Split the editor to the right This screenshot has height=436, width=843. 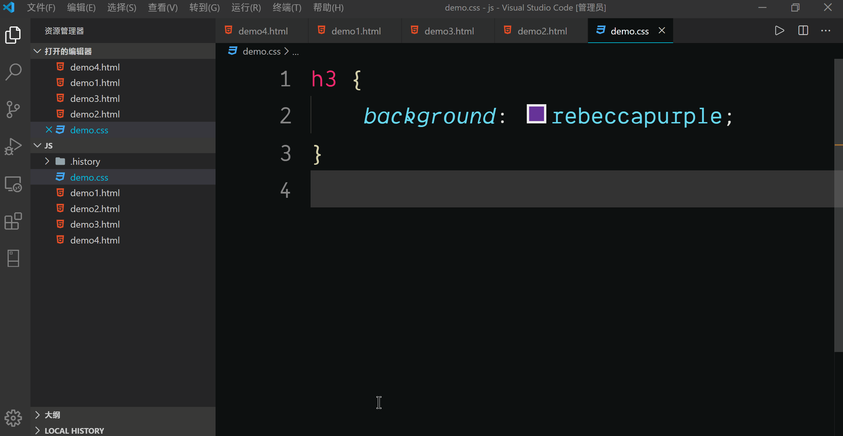(803, 31)
